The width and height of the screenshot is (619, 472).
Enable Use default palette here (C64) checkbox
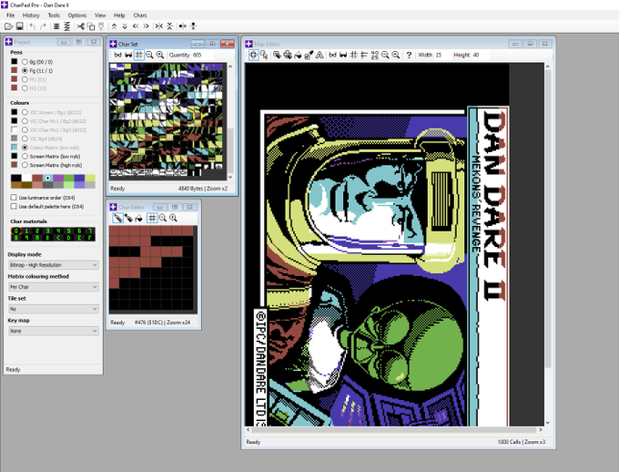click(14, 206)
